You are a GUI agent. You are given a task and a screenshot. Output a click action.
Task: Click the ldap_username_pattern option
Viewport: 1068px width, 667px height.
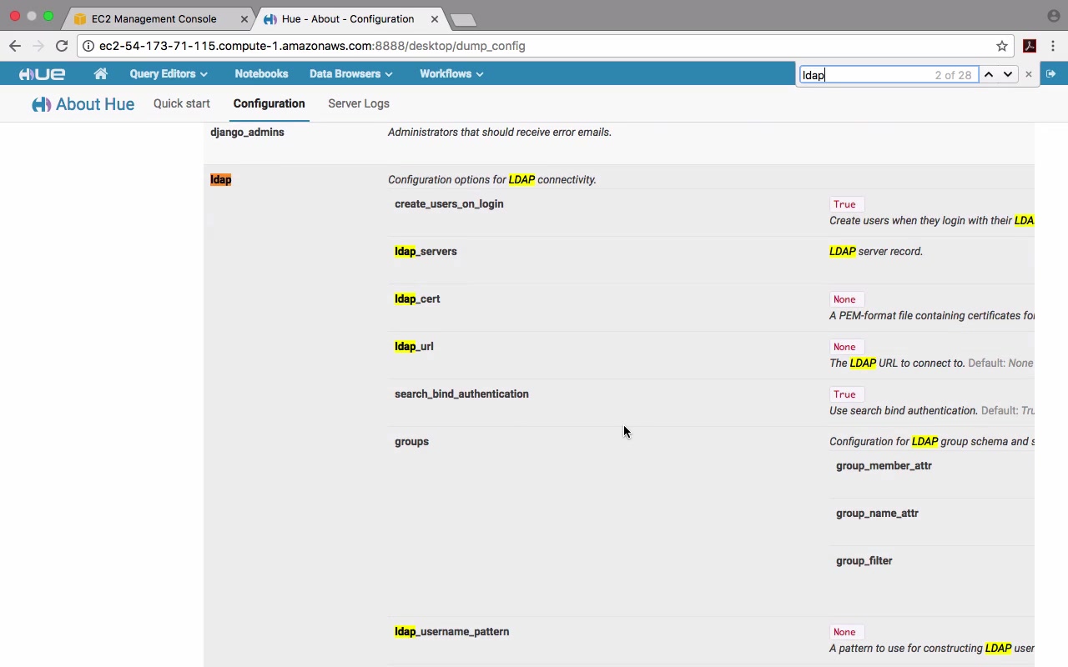coord(451,631)
